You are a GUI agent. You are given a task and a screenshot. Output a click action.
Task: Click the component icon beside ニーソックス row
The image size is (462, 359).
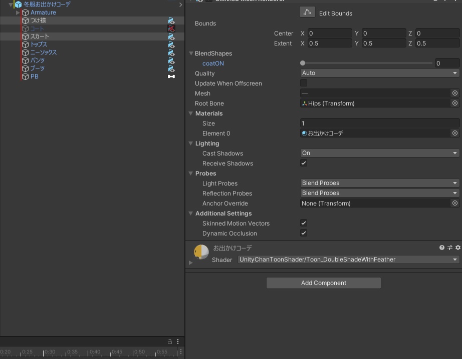pyautogui.click(x=171, y=52)
